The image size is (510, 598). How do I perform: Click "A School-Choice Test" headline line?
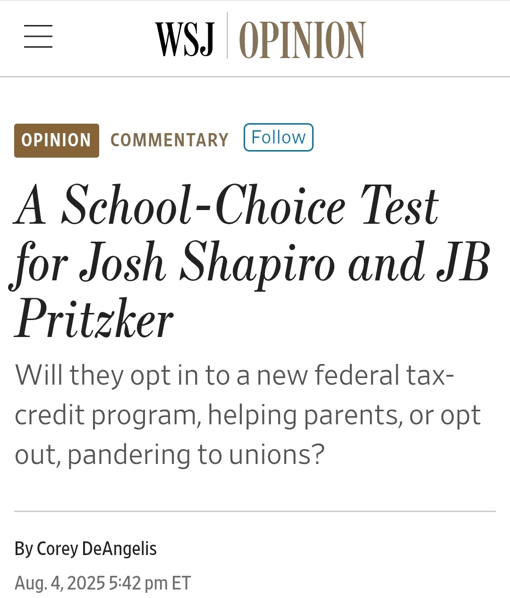227,205
